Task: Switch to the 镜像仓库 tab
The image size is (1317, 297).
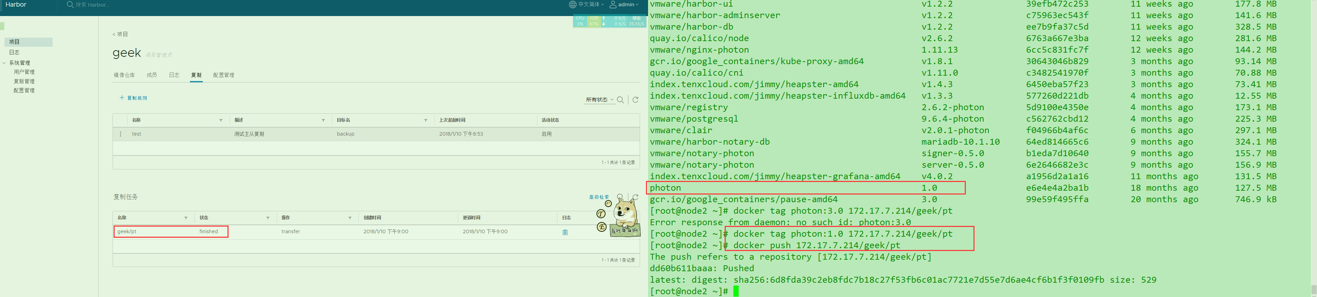Action: click(x=124, y=75)
